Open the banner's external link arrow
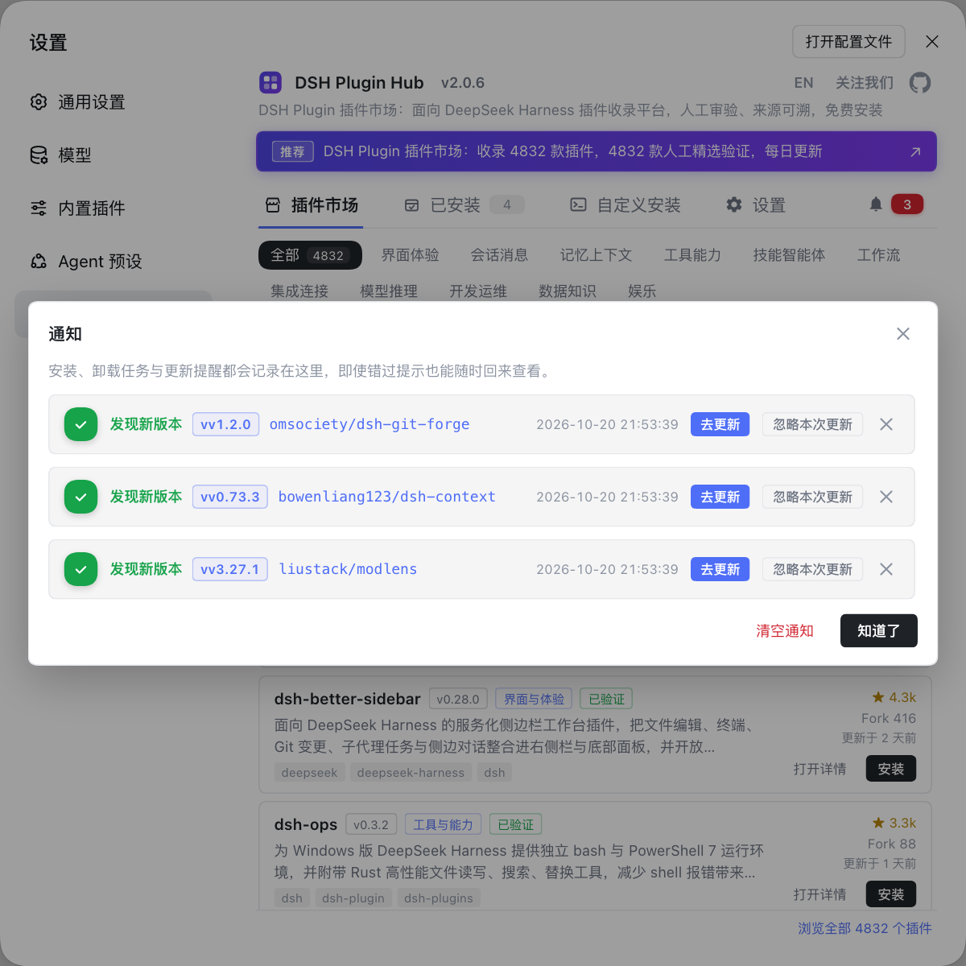This screenshot has height=966, width=966. click(x=915, y=151)
